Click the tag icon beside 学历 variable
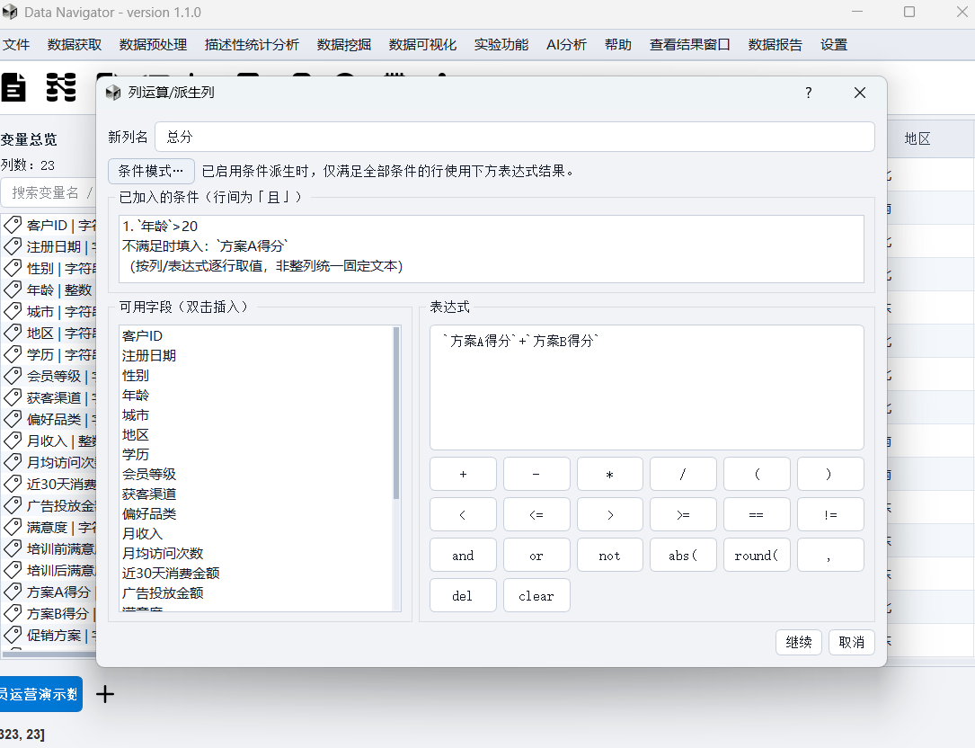975x748 pixels. pos(13,354)
